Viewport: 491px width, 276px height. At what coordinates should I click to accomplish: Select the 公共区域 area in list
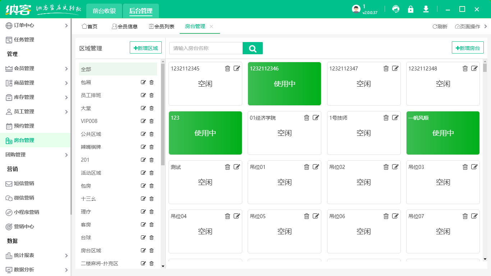(x=91, y=134)
